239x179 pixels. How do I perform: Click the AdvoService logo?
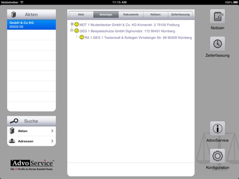32,165
